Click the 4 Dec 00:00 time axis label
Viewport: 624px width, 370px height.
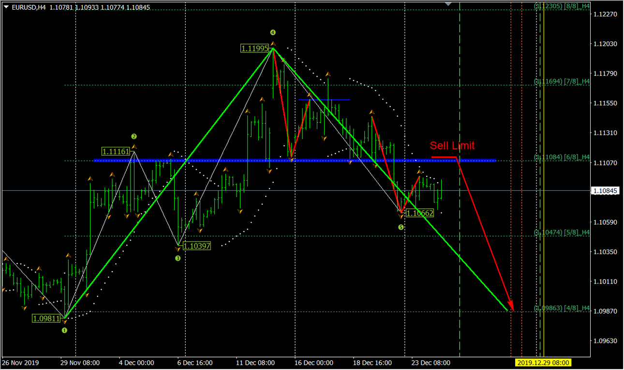tap(136, 363)
